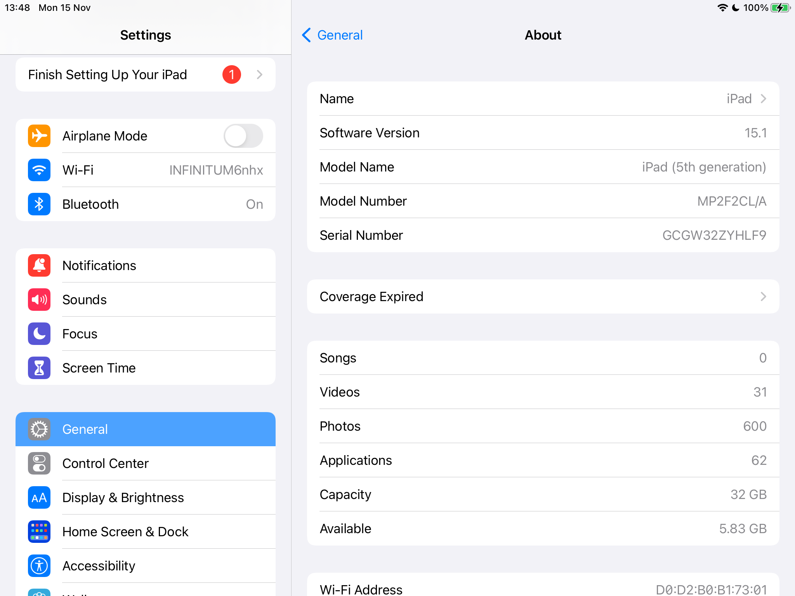The height and width of the screenshot is (596, 795).
Task: Tap the General gear icon
Action: pos(39,429)
